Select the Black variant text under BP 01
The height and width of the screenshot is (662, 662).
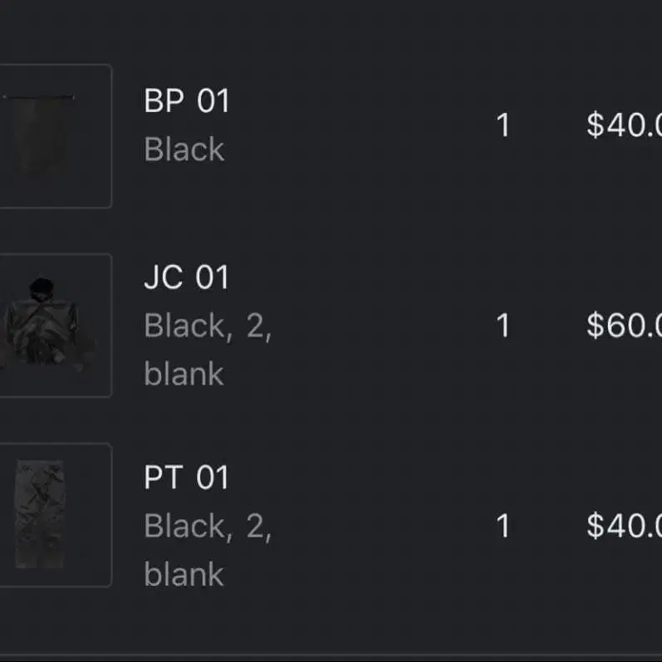(184, 150)
